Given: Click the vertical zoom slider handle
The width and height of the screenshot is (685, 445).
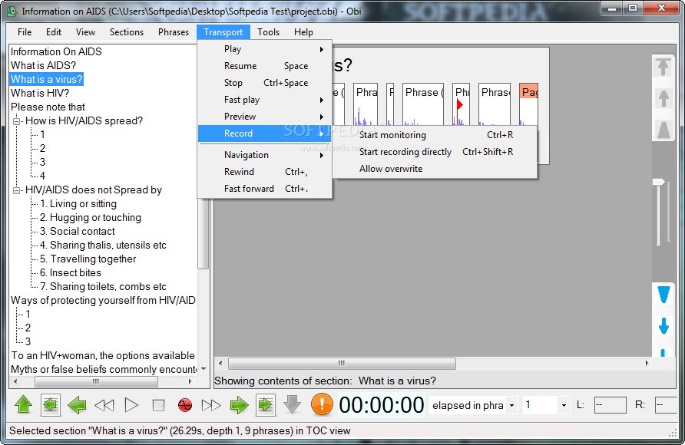Looking at the screenshot, I should 659,182.
